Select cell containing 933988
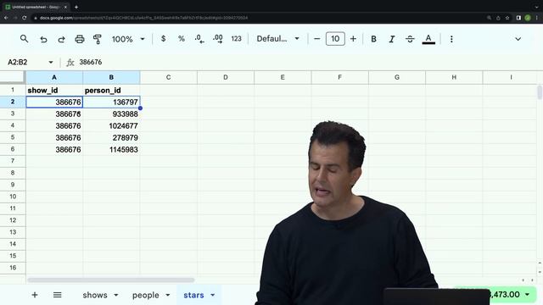 point(111,114)
